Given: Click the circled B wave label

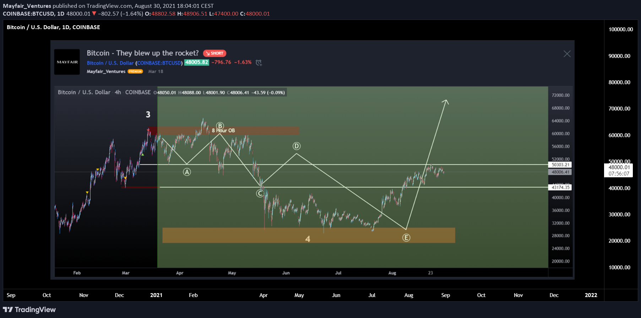Looking at the screenshot, I should 220,126.
